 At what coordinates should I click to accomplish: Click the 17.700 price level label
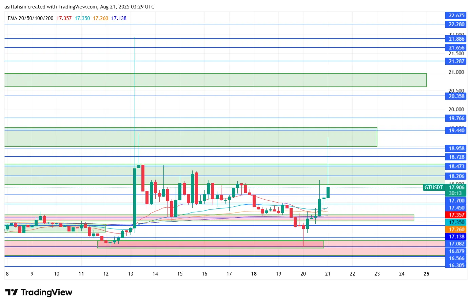[x=456, y=201]
